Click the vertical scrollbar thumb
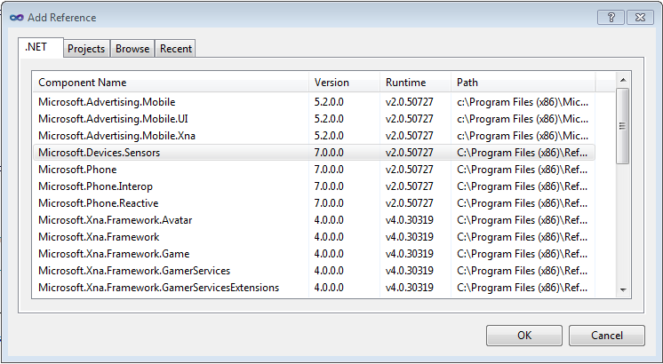This screenshot has height=364, width=663. (x=623, y=126)
